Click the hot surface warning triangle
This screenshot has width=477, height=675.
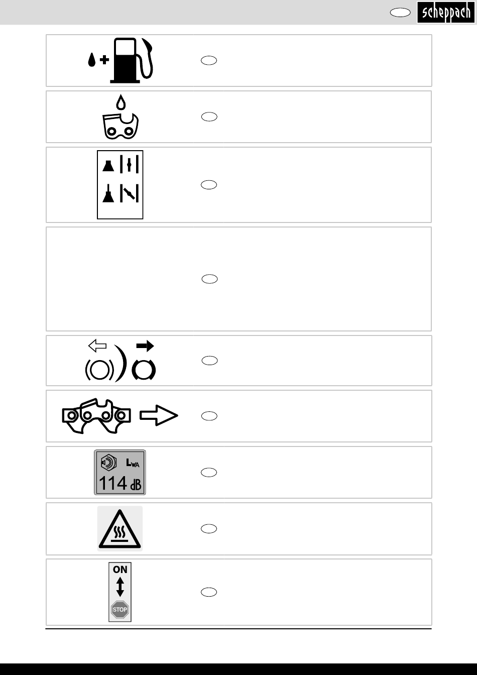120,528
